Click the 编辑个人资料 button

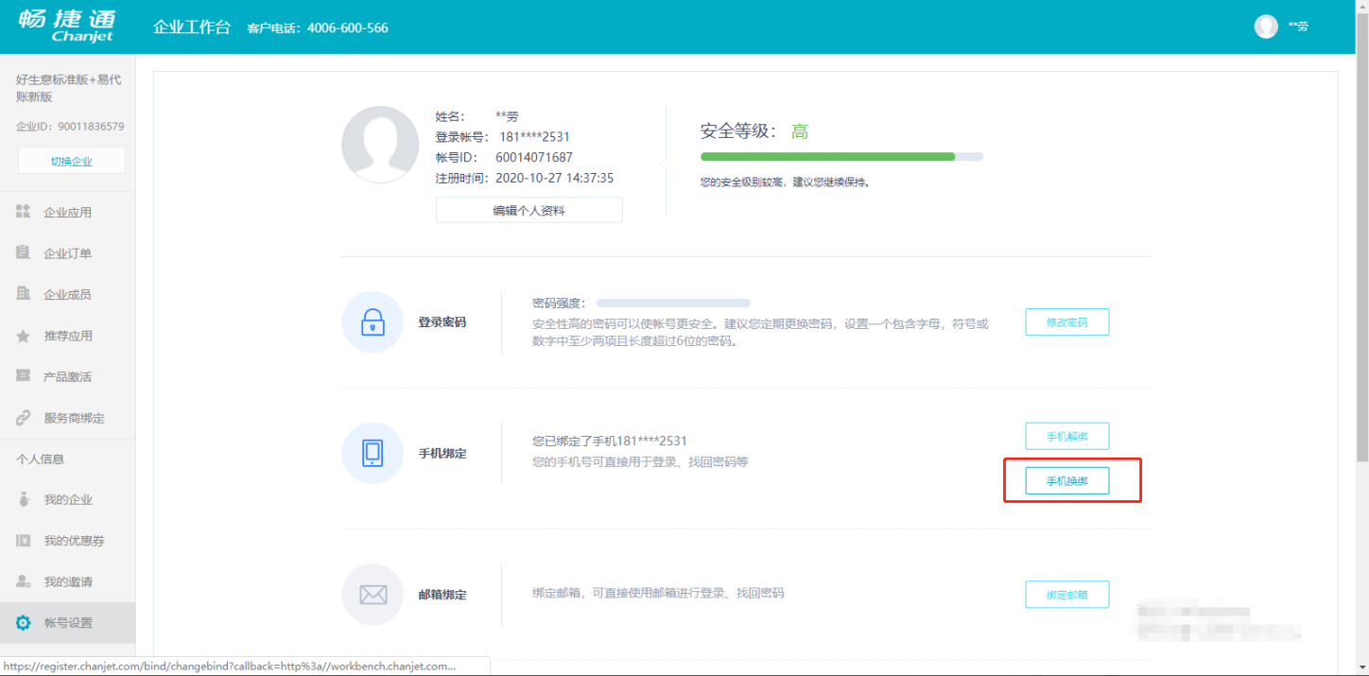529,210
